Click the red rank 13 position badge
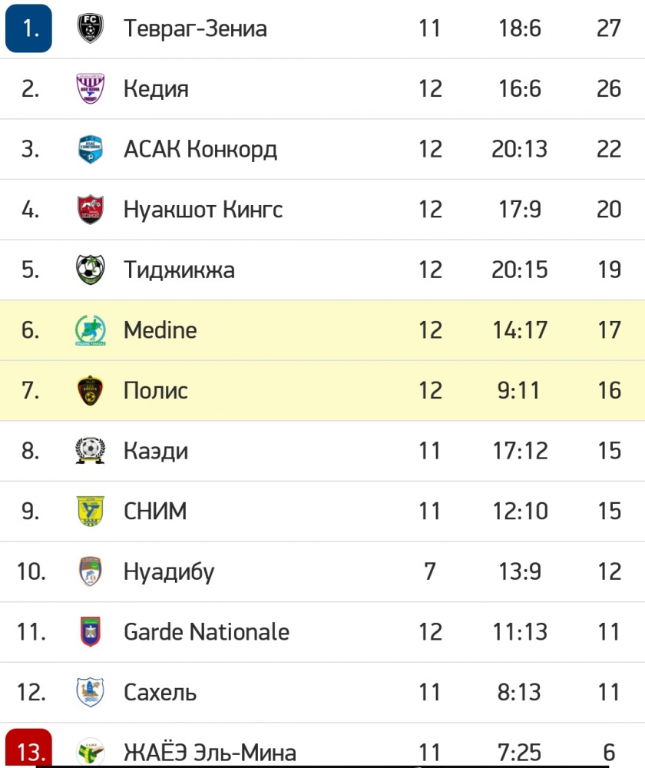645x768 pixels. coord(29,748)
